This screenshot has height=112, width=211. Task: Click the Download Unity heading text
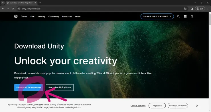click(39, 46)
